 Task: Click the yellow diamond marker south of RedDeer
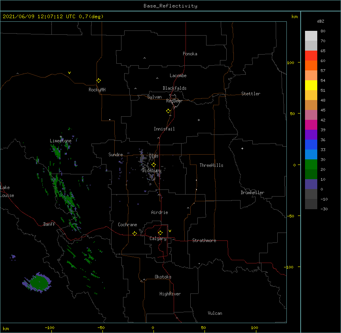pos(169,111)
